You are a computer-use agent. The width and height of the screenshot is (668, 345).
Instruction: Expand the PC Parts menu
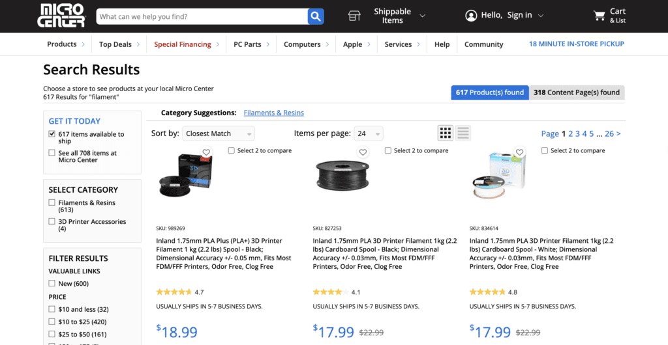[251, 44]
